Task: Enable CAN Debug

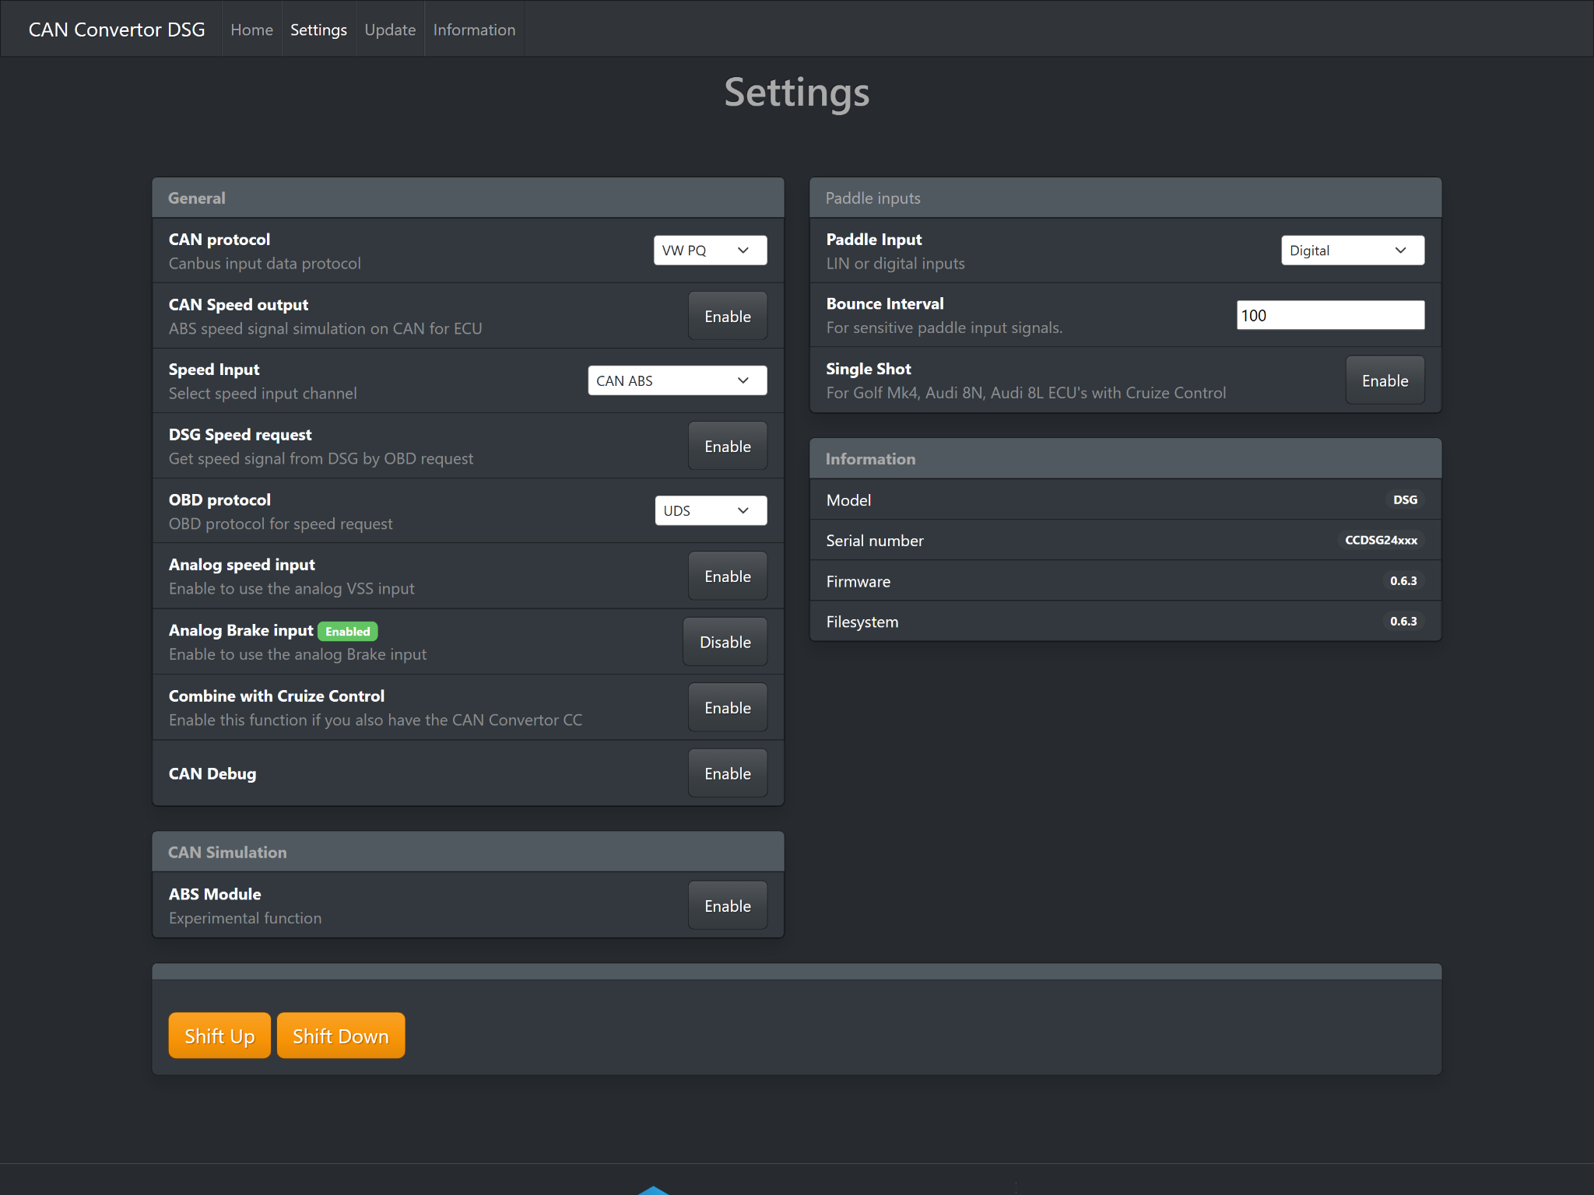Action: point(728,773)
